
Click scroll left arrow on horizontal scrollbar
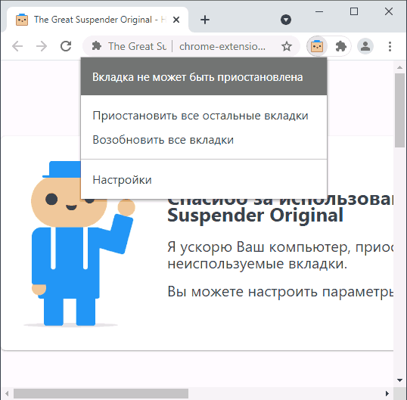(x=7, y=393)
